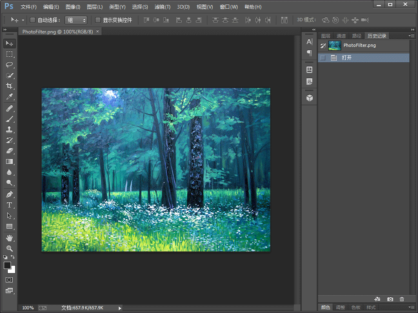The width and height of the screenshot is (418, 313).
Task: Open Move tool preset picker arrow
Action: click(23, 20)
